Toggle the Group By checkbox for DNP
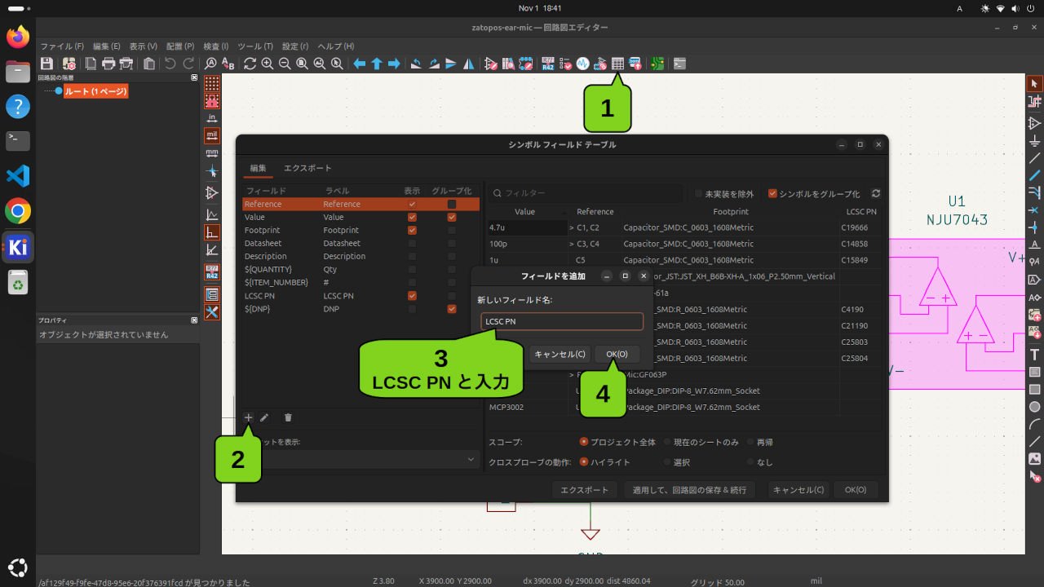The height and width of the screenshot is (587, 1044). tap(452, 308)
